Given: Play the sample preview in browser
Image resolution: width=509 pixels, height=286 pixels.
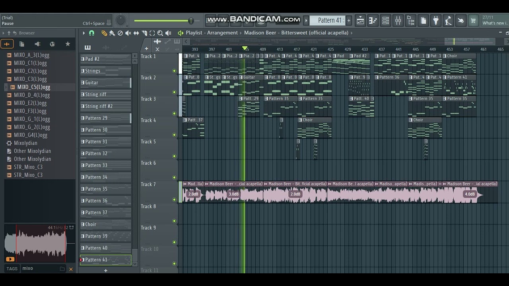Looking at the screenshot, I should click(x=10, y=259).
